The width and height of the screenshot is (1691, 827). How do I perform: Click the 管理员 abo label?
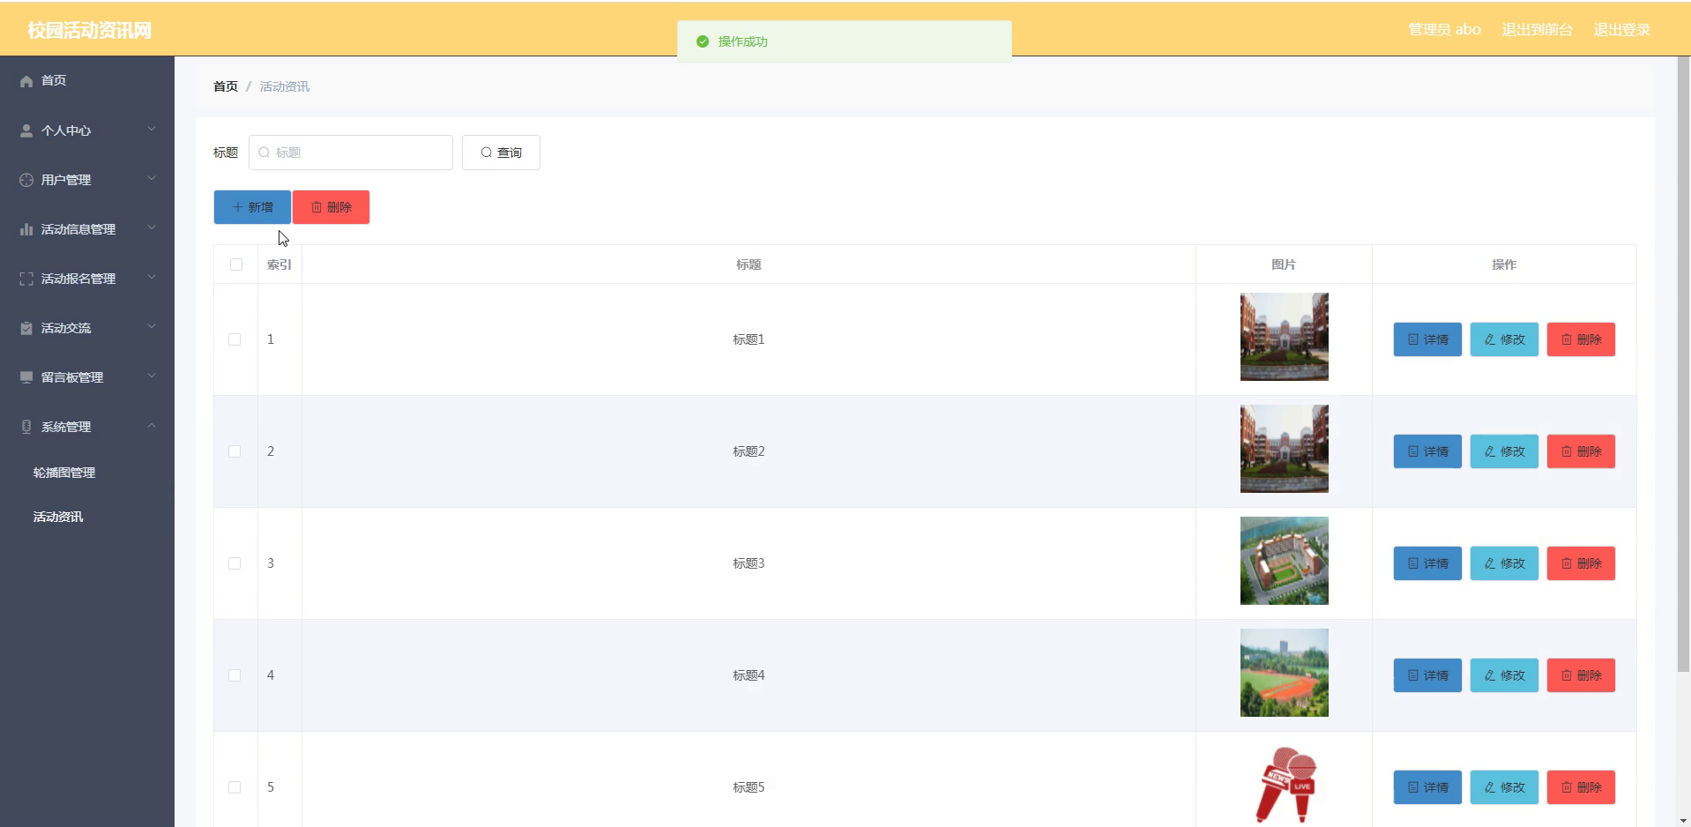1444,29
